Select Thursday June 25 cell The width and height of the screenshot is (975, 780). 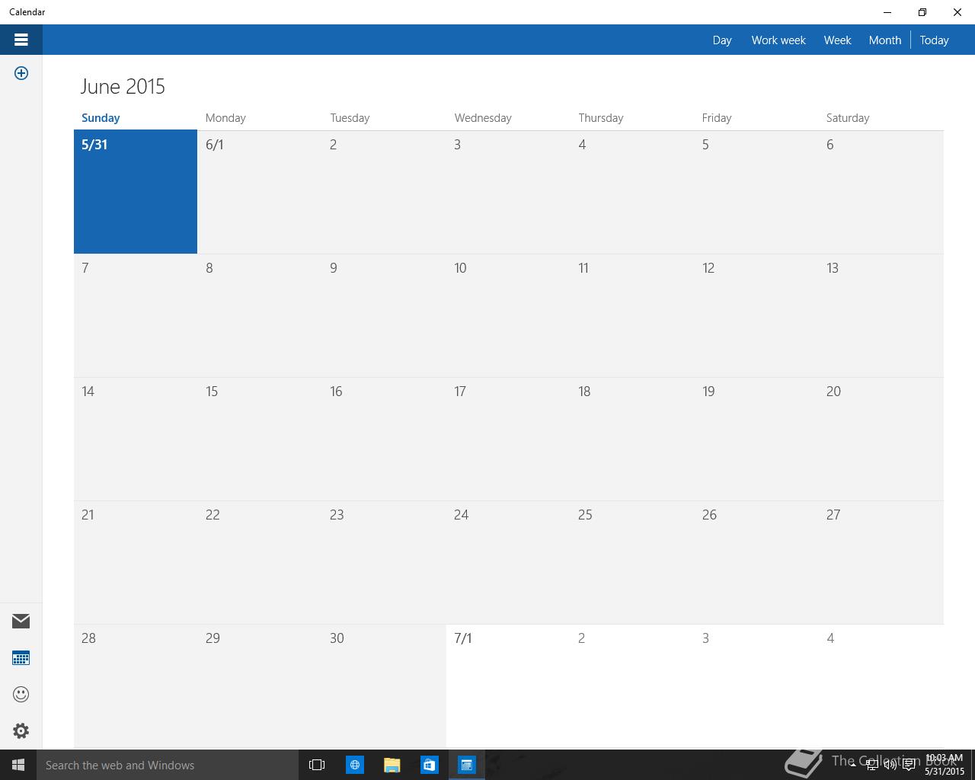click(x=632, y=562)
